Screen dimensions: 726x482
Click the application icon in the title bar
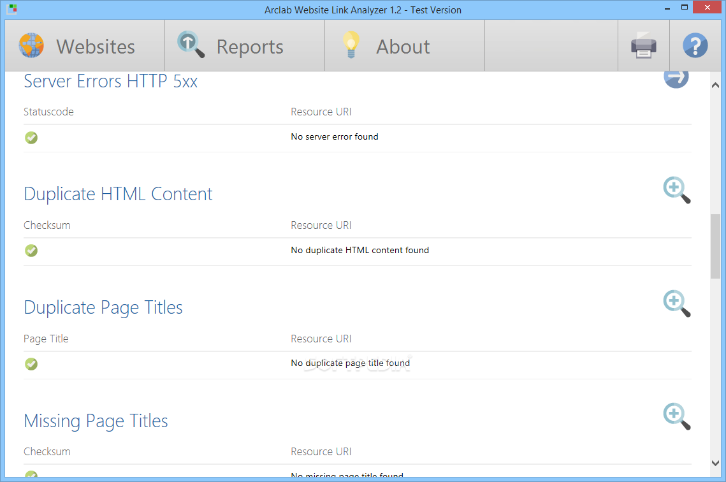click(x=13, y=9)
